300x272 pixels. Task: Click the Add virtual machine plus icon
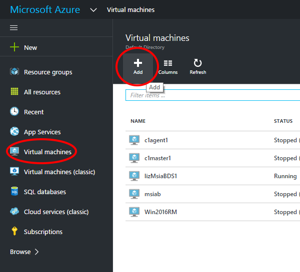(138, 63)
